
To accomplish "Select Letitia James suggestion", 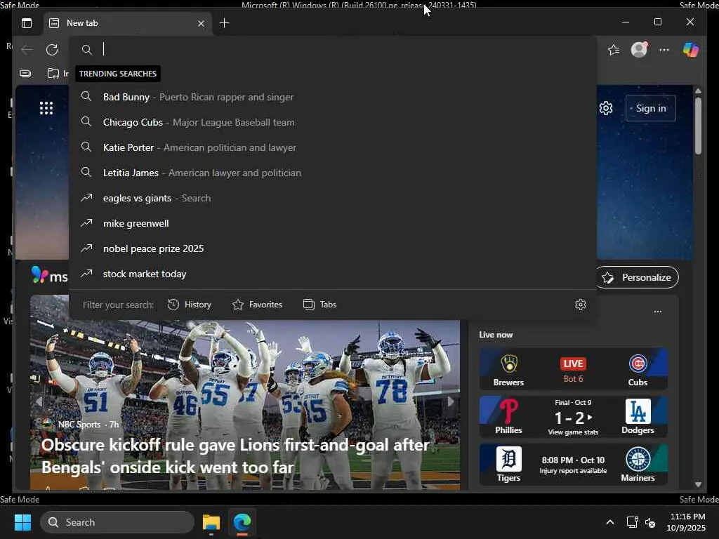I will [x=333, y=173].
